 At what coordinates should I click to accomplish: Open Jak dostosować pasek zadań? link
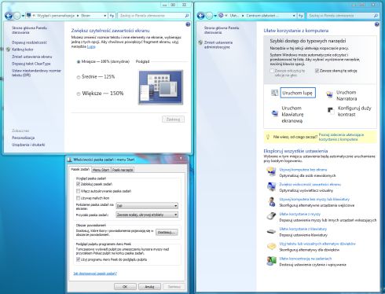pyautogui.click(x=95, y=274)
